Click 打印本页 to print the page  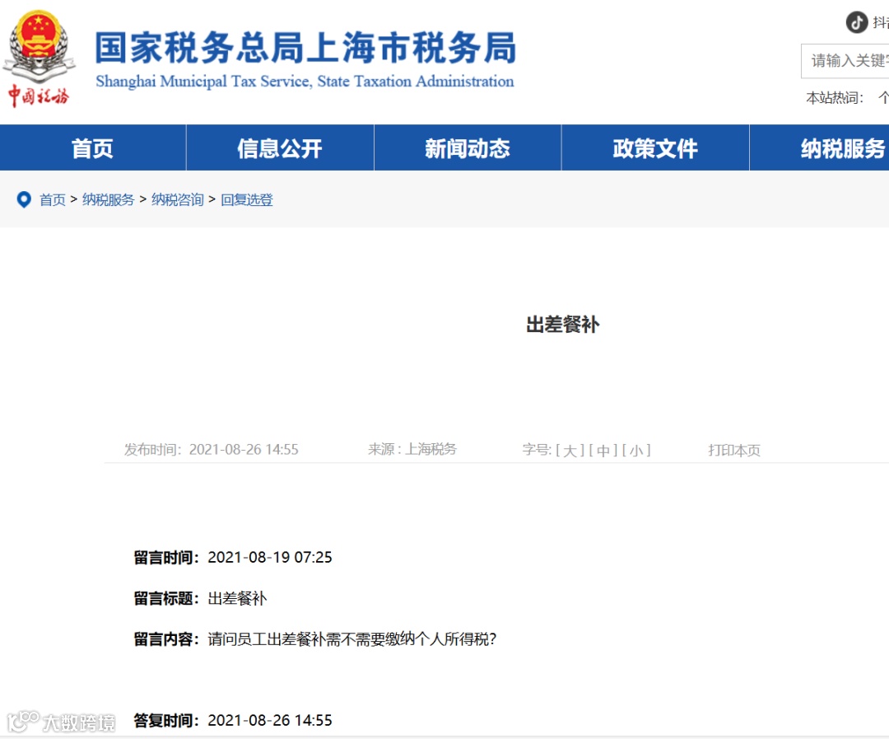pyautogui.click(x=733, y=450)
